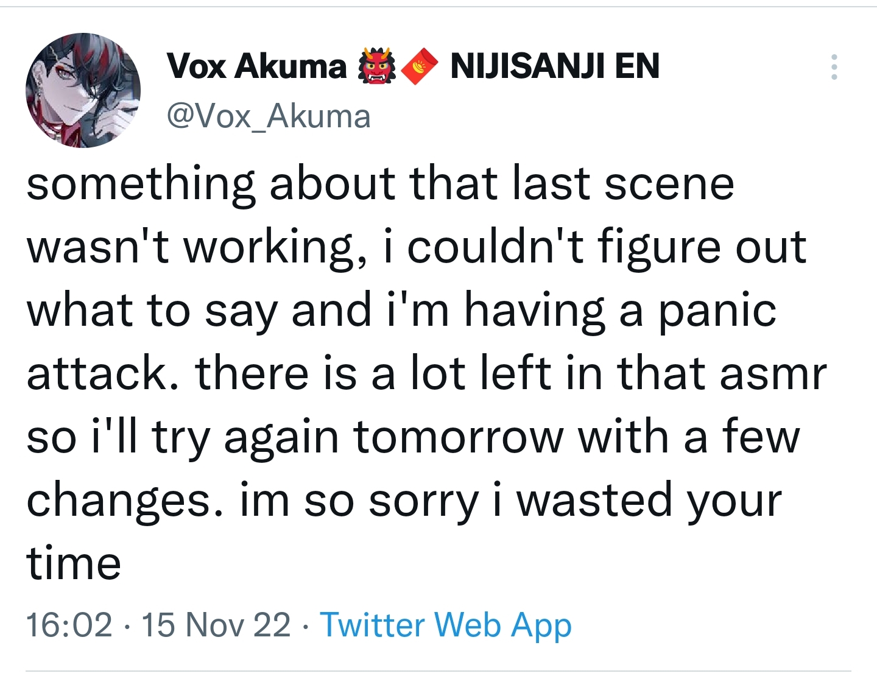Click the red envelope emoji
Image resolution: width=877 pixels, height=679 pixels.
(419, 66)
